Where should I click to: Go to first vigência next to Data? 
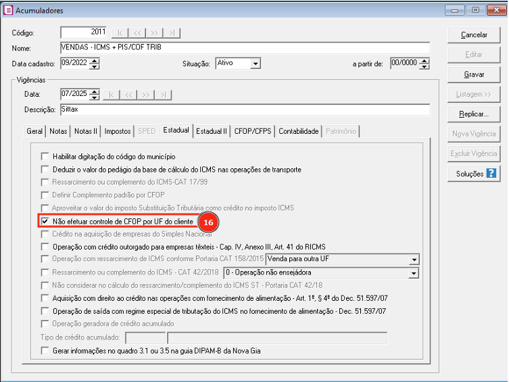tap(110, 94)
